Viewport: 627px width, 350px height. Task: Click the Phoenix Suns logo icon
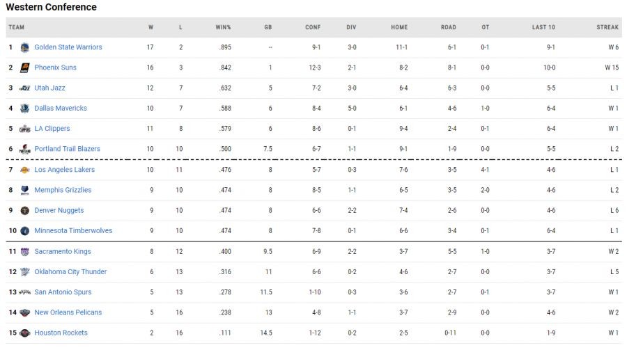(x=25, y=67)
